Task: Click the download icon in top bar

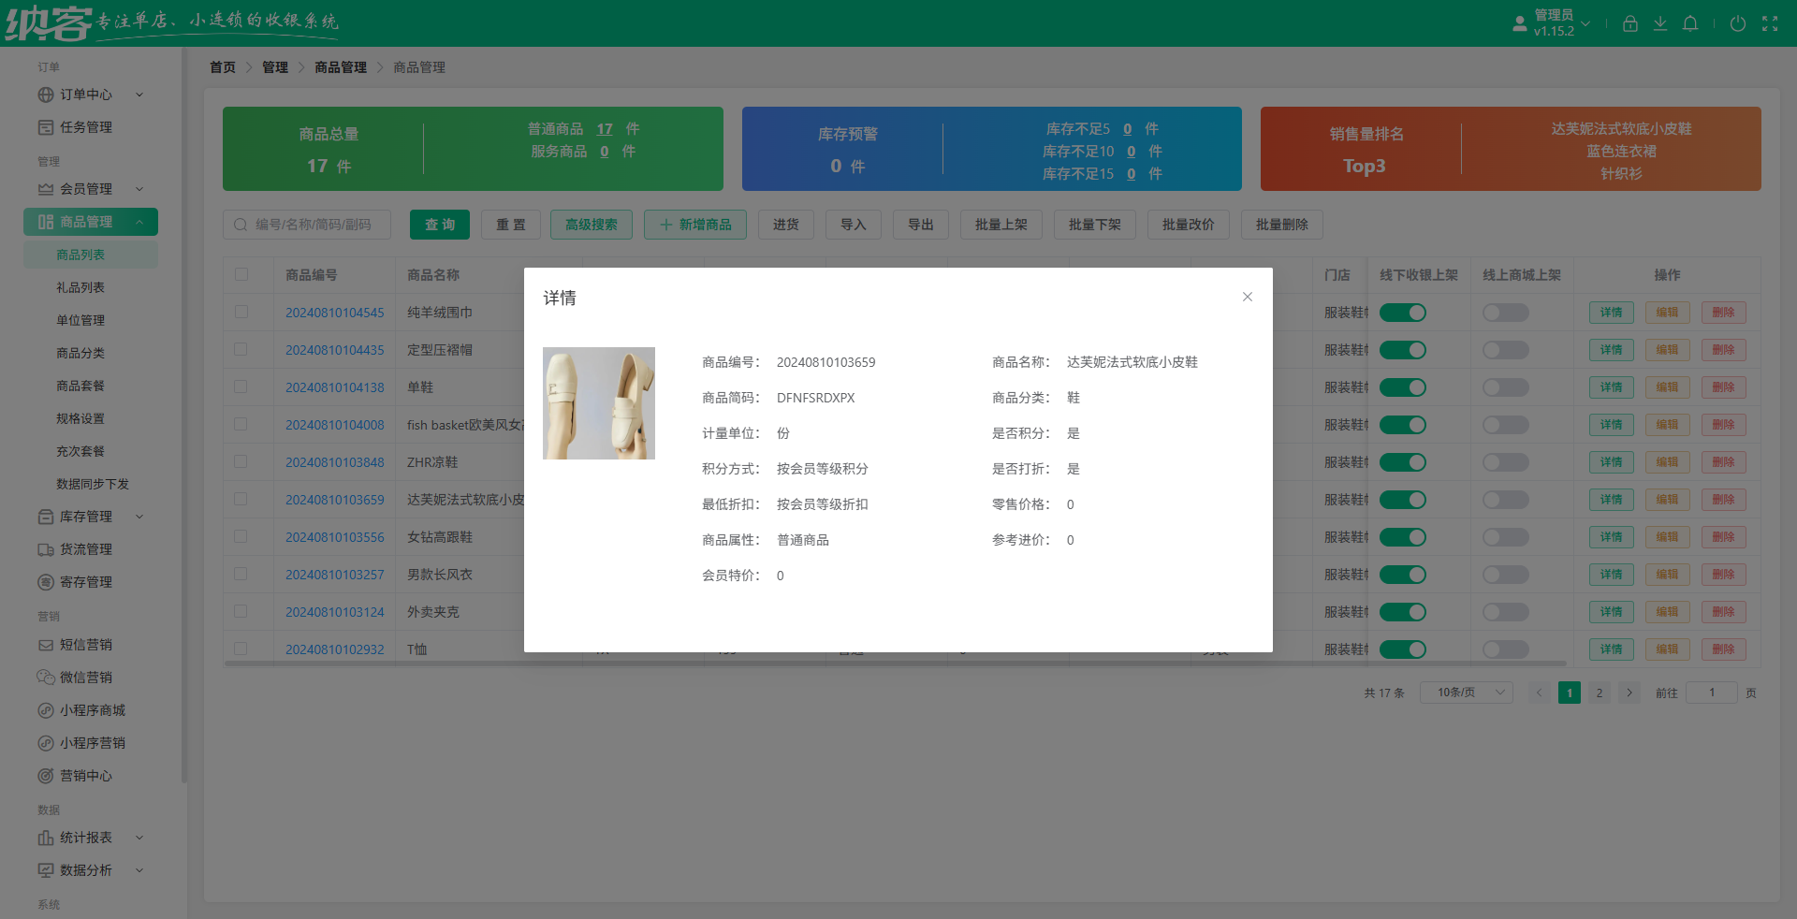Action: (1660, 23)
